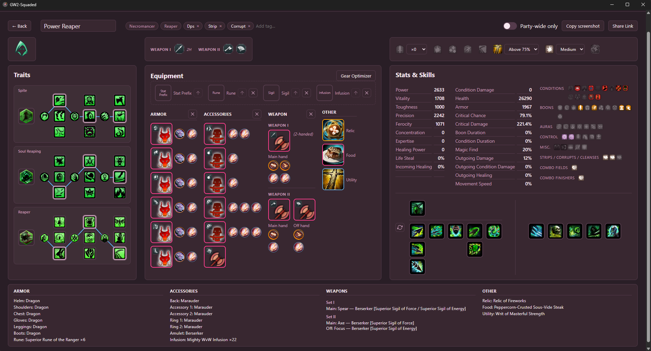Screen dimensions: 651x351
Task: Click the first weapon skill icon
Action: click(417, 231)
